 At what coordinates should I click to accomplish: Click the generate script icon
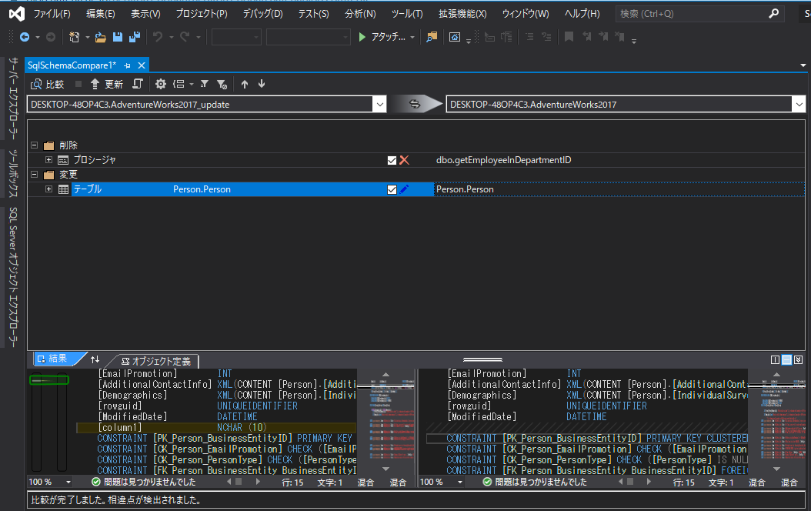[137, 84]
